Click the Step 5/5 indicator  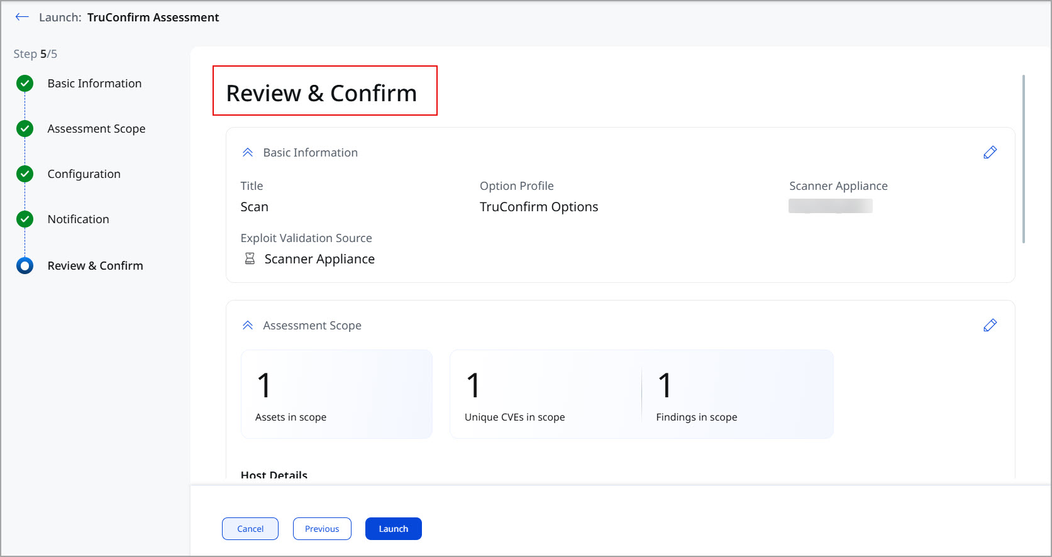[x=35, y=54]
